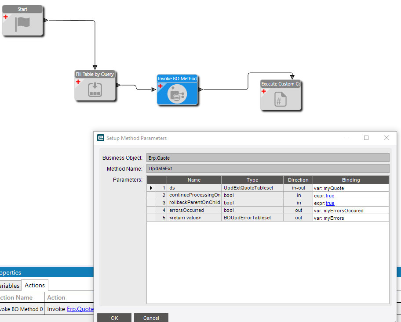
Task: Click the '<return value>' name cell
Action: pos(194,218)
